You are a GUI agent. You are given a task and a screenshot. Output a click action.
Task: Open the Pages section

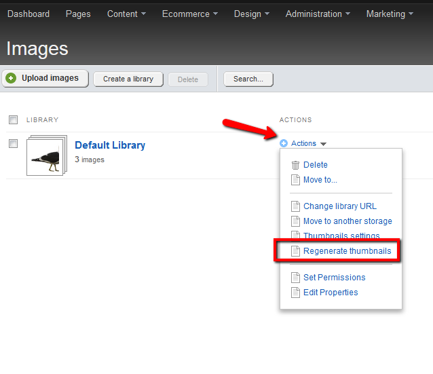78,14
